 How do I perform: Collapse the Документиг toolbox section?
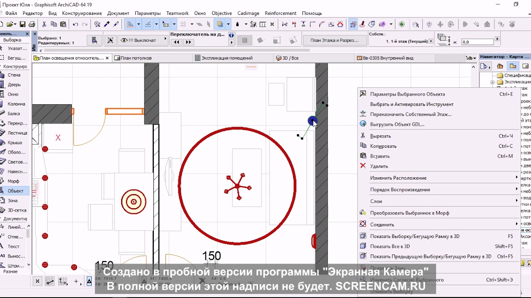pyautogui.click(x=15, y=219)
